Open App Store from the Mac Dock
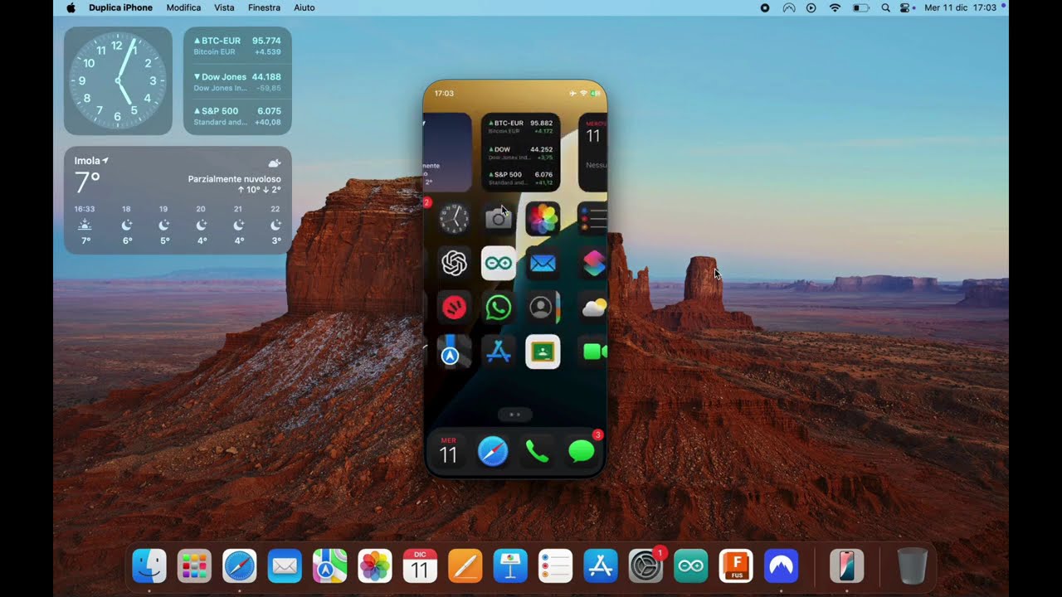This screenshot has height=597, width=1062. [600, 566]
